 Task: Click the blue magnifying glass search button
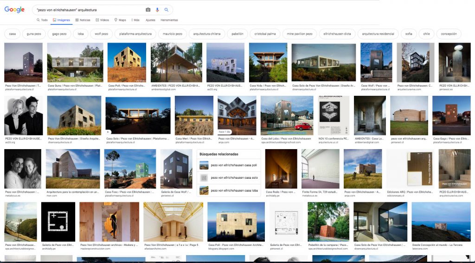pos(167,10)
